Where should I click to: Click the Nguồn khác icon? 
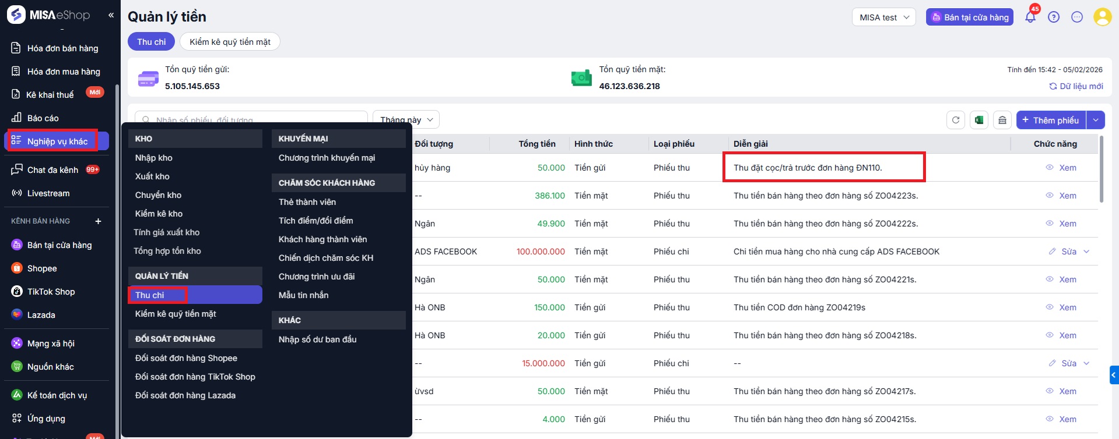coord(17,367)
